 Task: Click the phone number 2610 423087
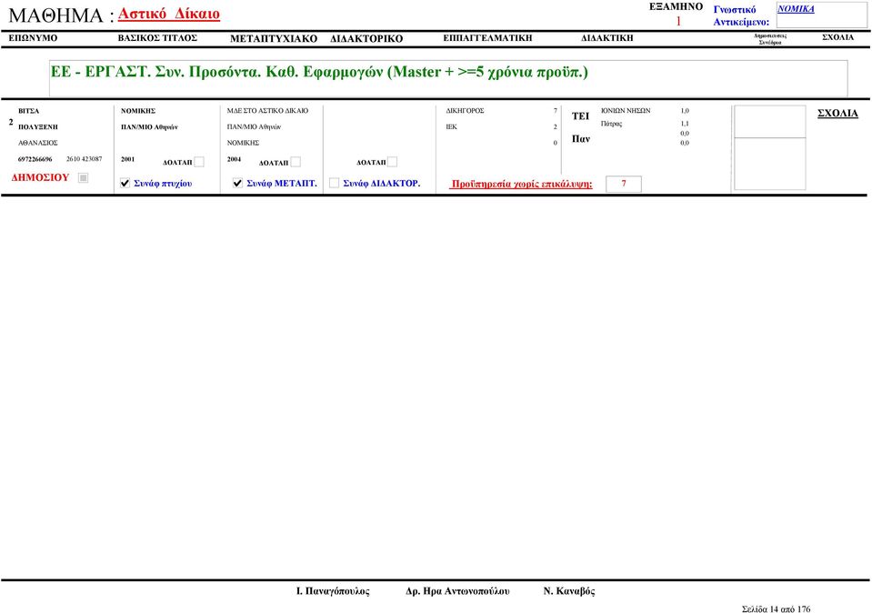tap(84, 159)
